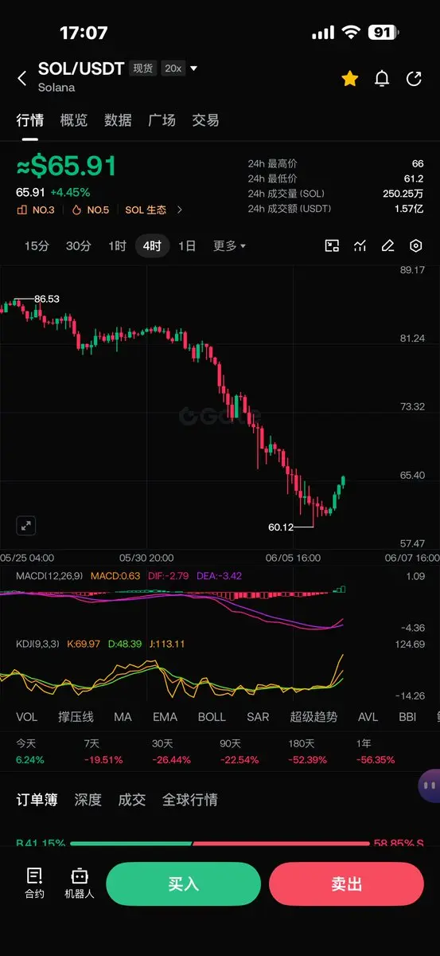
Task: Open the chart indicators icon
Action: point(360,246)
